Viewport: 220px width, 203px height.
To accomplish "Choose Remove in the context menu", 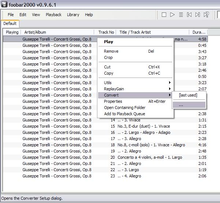I will coord(135,51).
